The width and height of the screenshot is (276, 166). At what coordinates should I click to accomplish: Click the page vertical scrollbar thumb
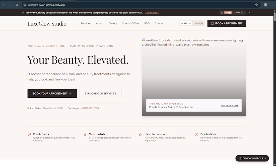274,16
